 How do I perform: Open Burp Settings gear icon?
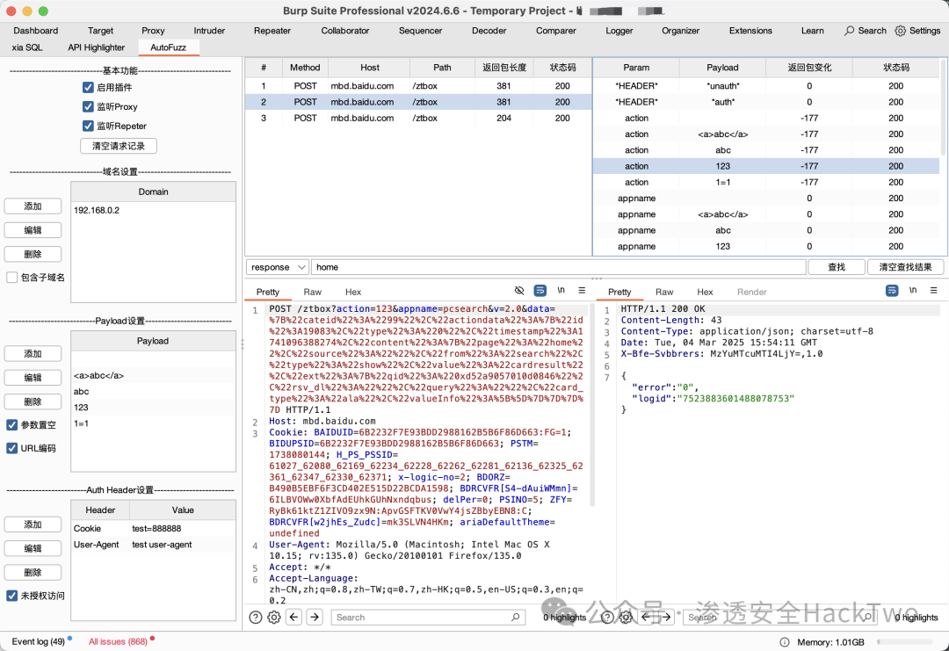click(x=900, y=30)
